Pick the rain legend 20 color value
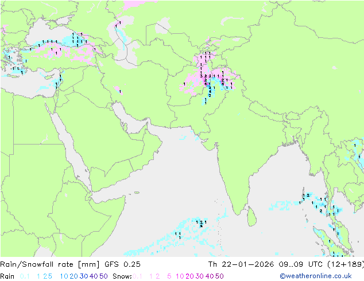The height and width of the screenshot is (281, 364). pyautogui.click(x=73, y=276)
